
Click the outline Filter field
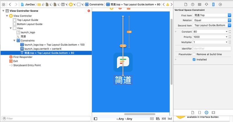pos(46,119)
